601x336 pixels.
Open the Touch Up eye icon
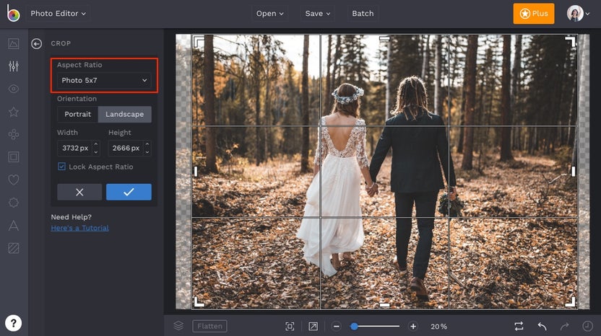point(13,89)
